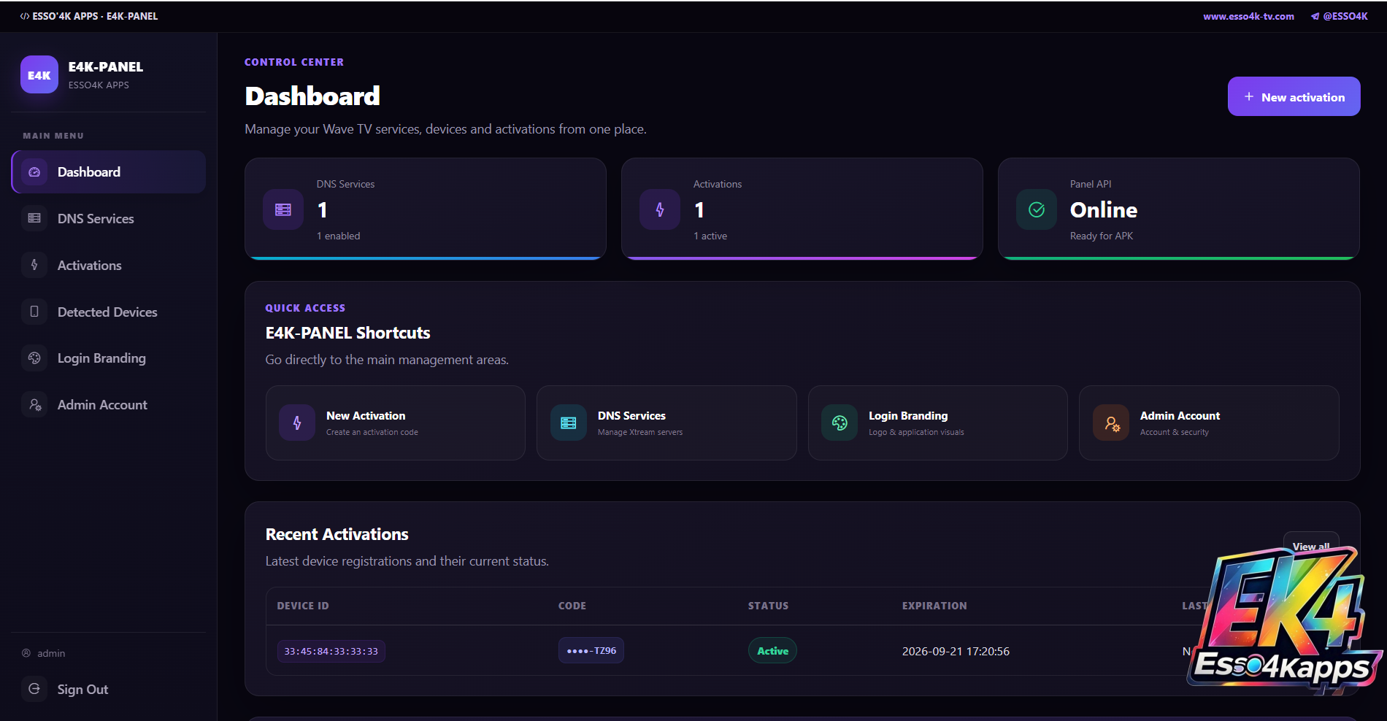
Task: Click the ESSO'4K APPS top bar title
Action: click(x=95, y=16)
